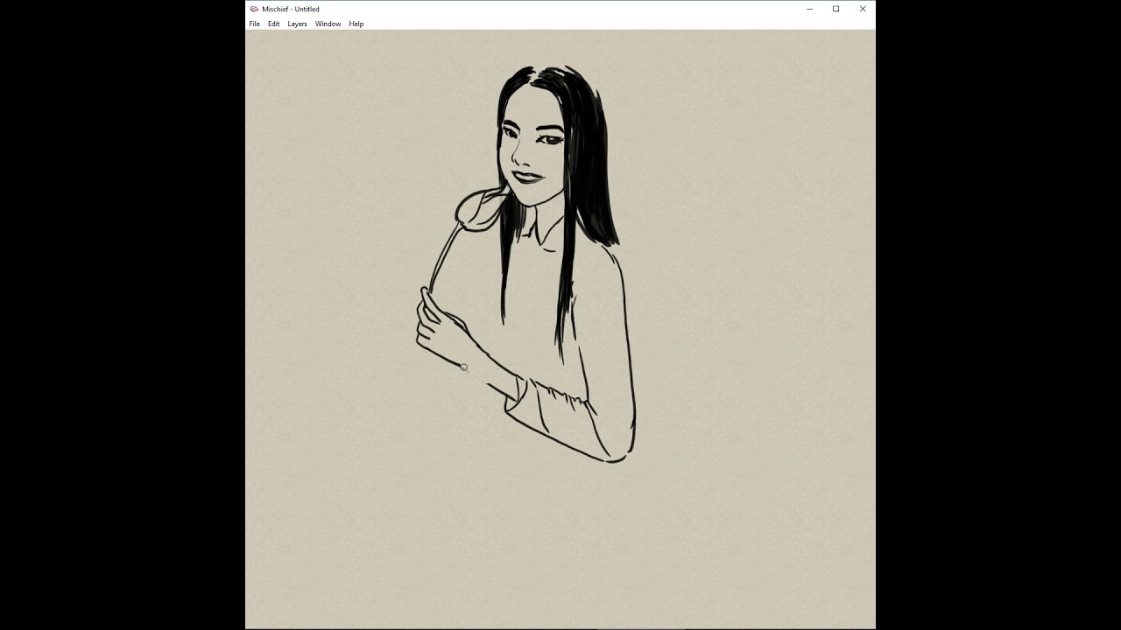
Task: Open the Help menu
Action: [x=355, y=24]
